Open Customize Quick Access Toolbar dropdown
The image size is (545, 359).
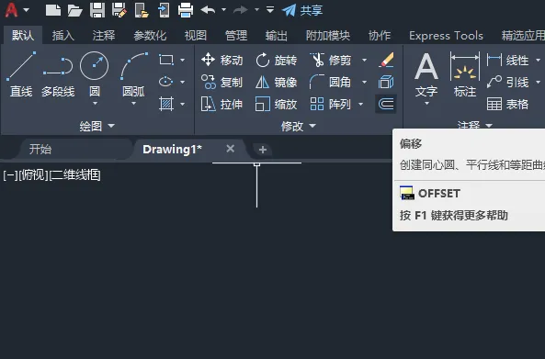(x=270, y=10)
